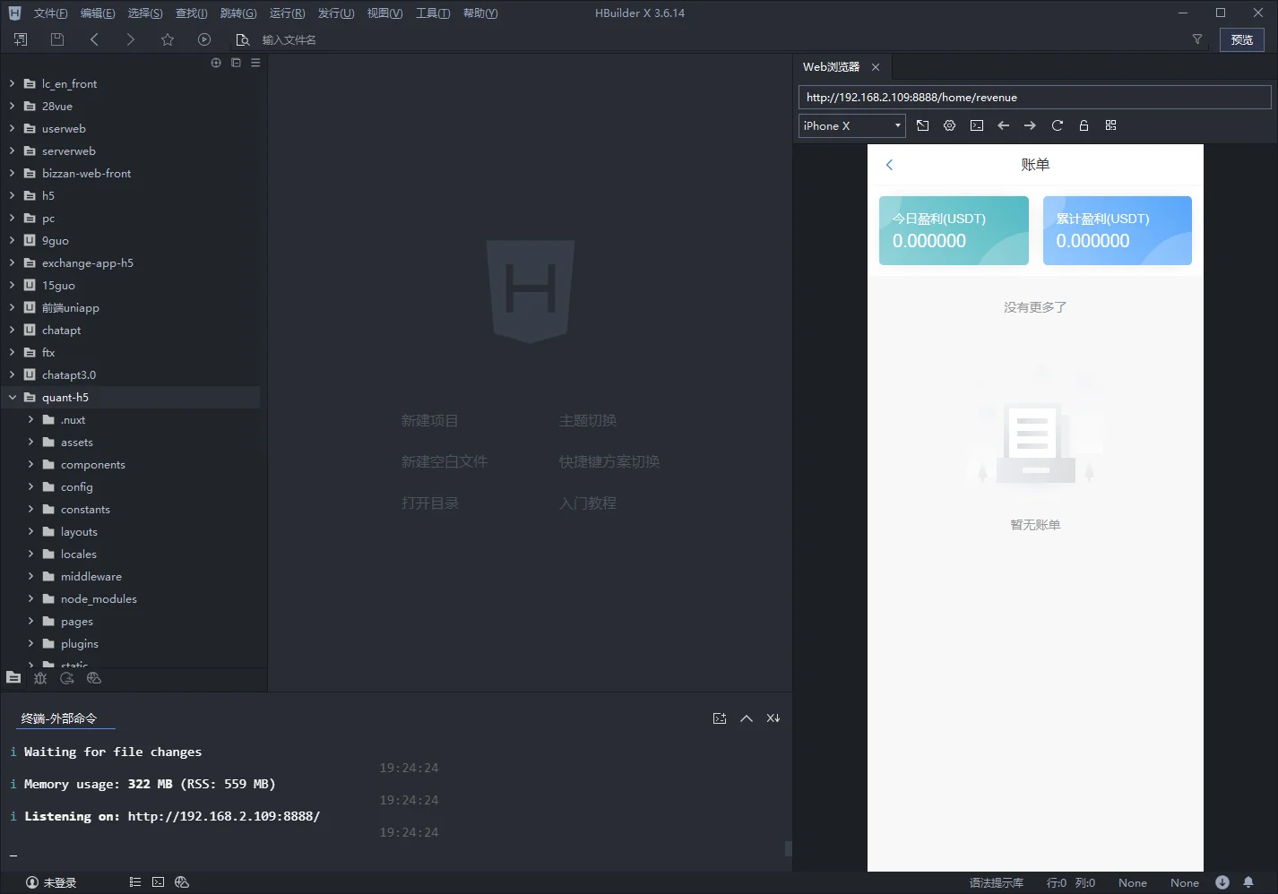This screenshot has width=1278, height=894.
Task: Collapse the quant-h5 project folder
Action: [x=13, y=397]
